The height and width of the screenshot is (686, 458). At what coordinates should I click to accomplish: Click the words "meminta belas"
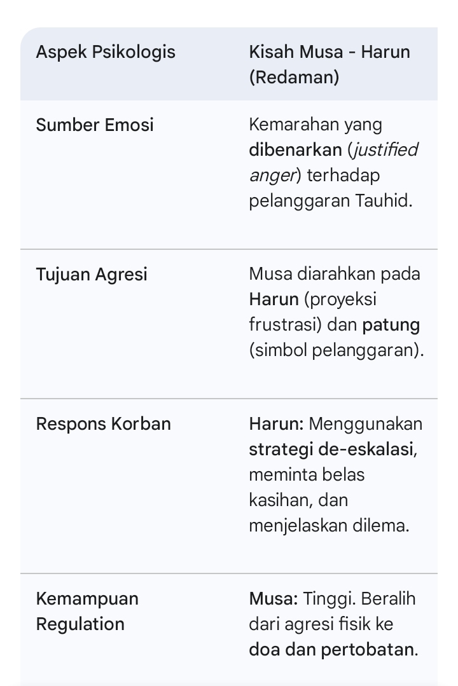[x=307, y=474]
